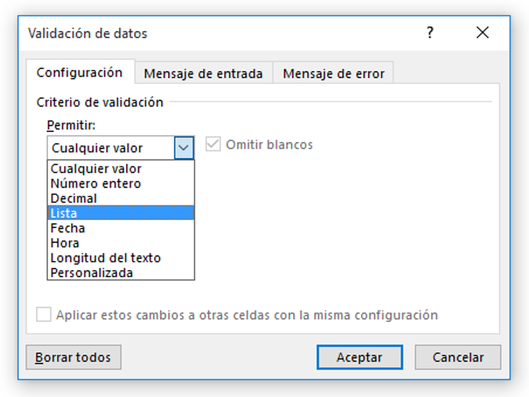Select the Configuración tab

point(82,73)
